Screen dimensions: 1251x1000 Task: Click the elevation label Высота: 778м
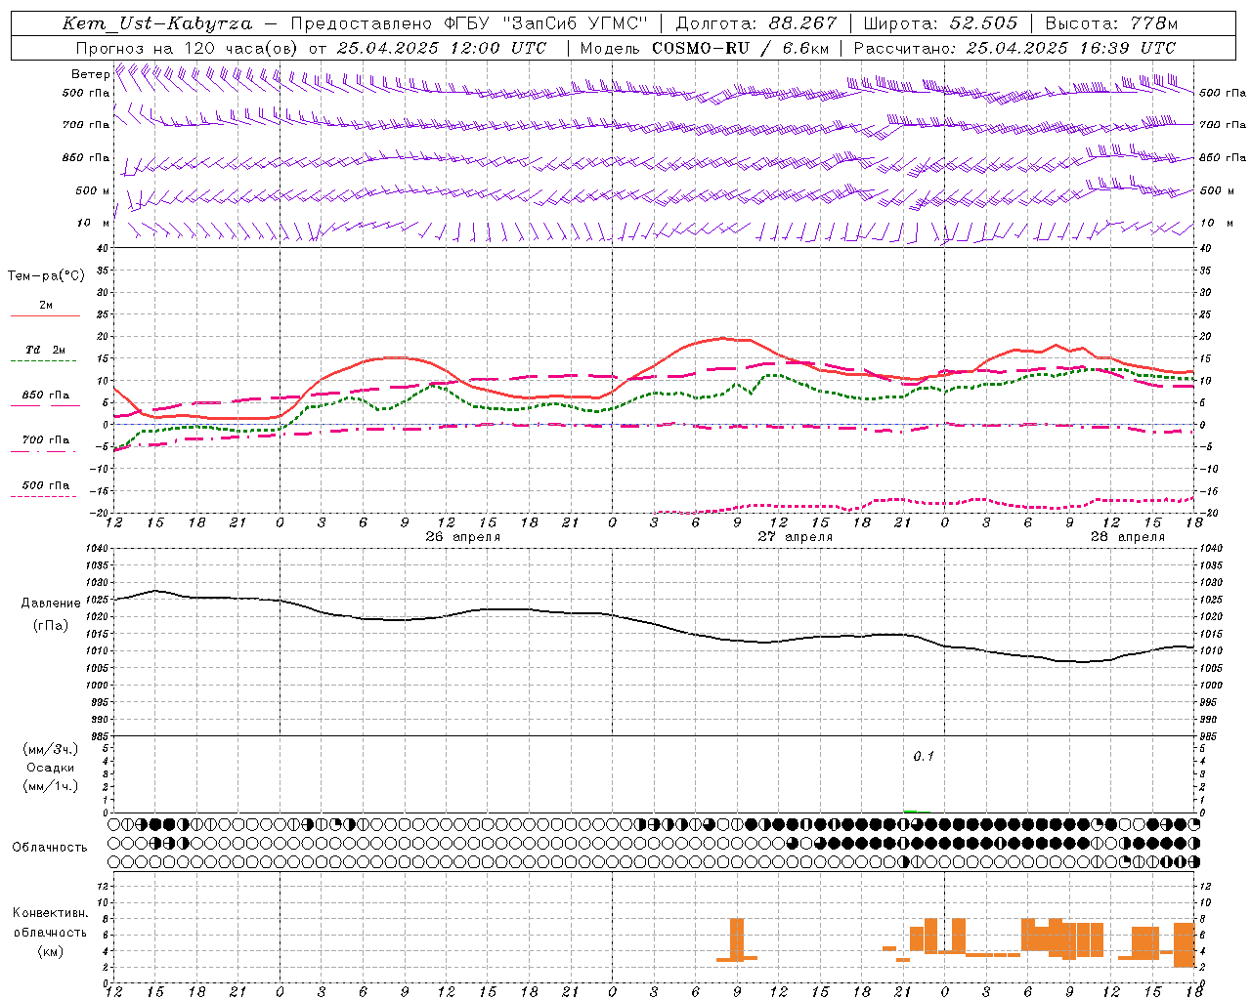click(x=1111, y=23)
